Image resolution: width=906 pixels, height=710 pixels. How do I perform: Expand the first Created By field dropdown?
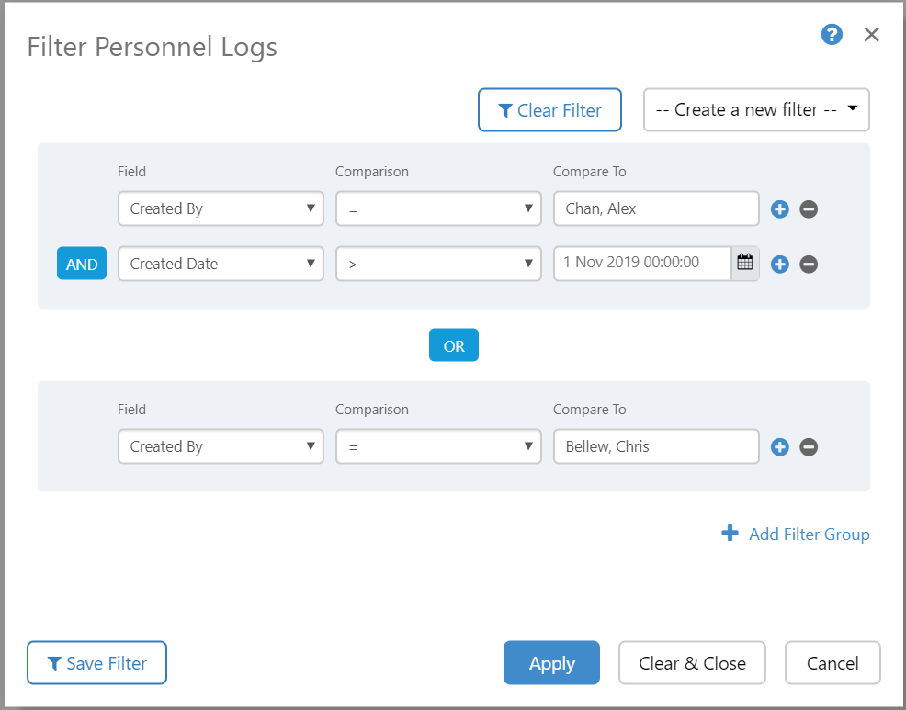pyautogui.click(x=221, y=208)
